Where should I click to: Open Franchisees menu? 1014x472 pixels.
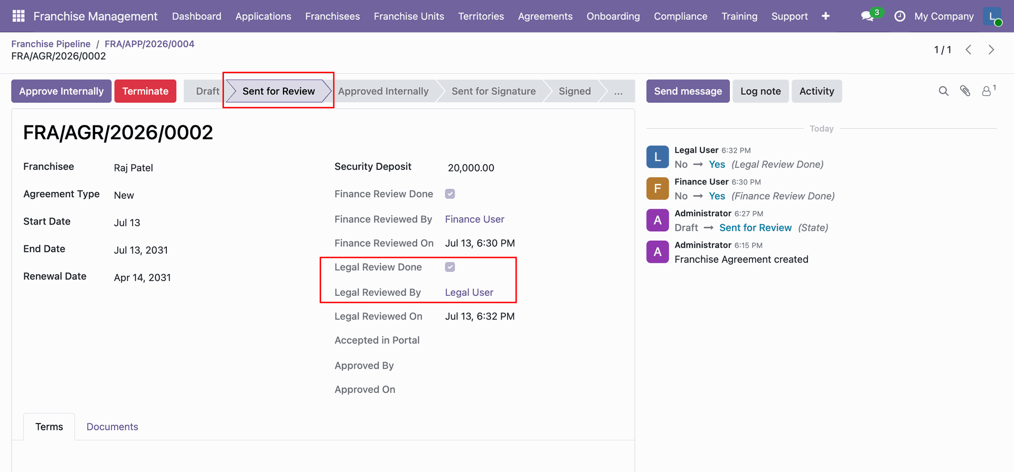332,16
